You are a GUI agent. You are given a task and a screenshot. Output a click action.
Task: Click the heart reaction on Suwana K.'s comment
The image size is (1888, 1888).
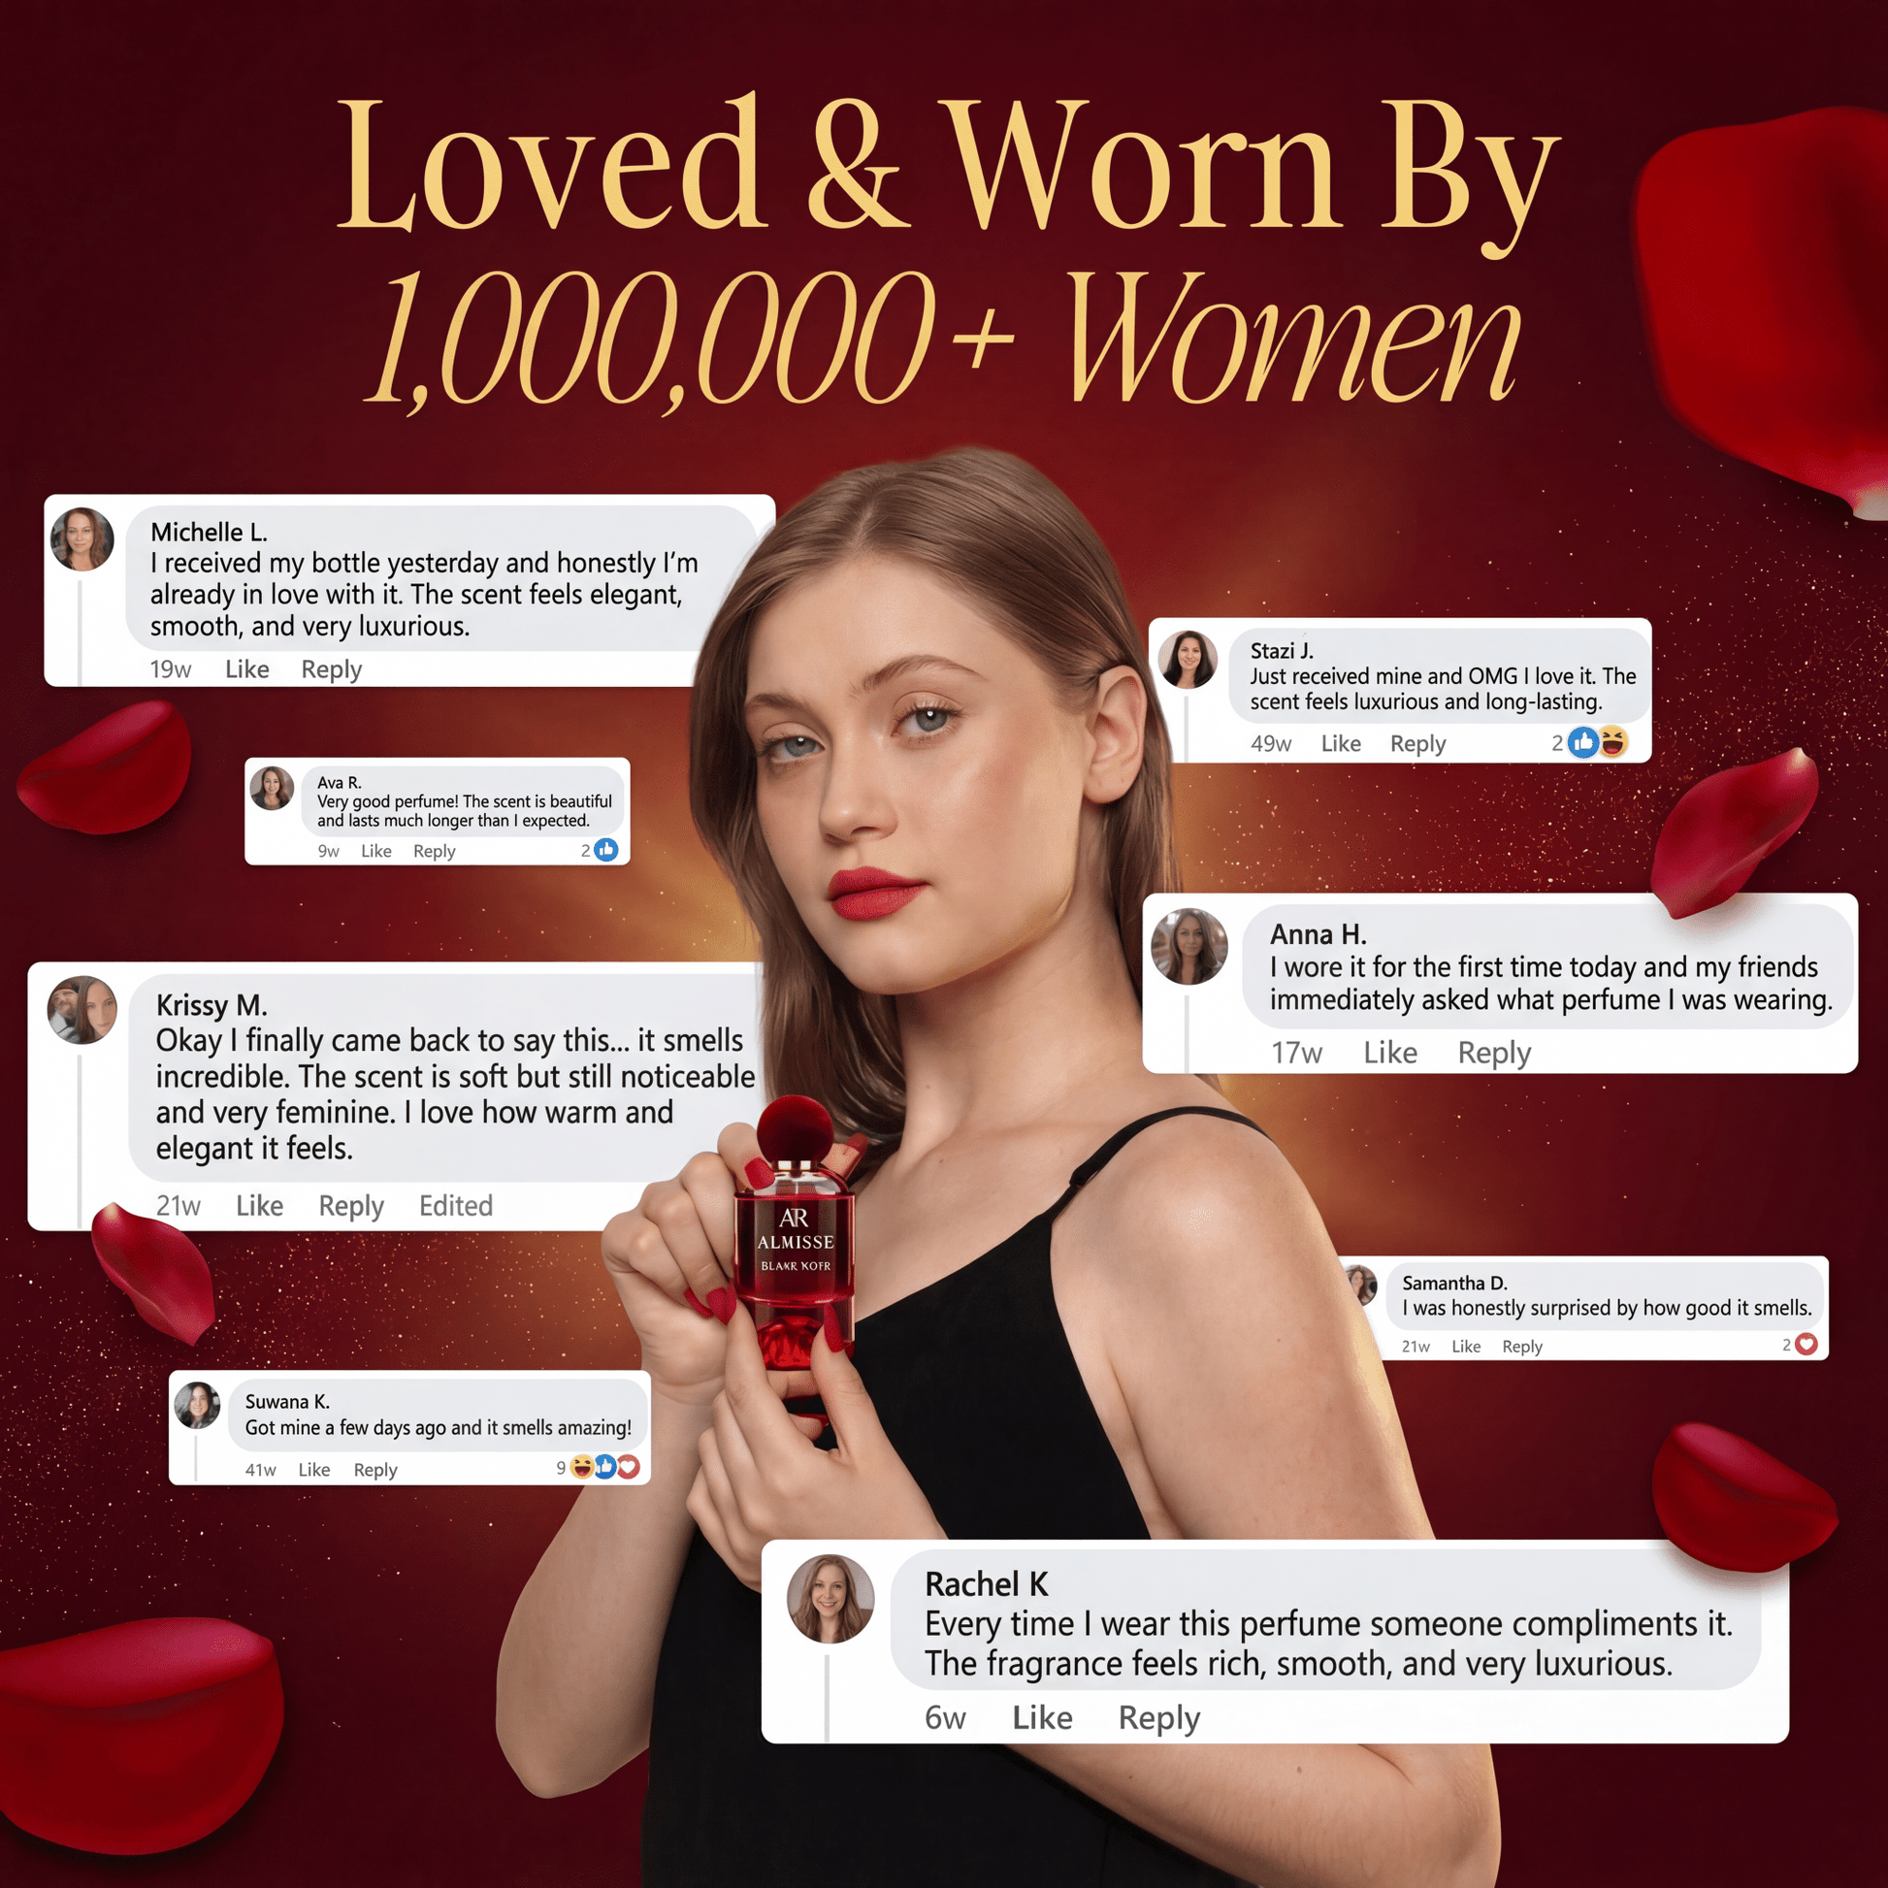pos(629,1467)
